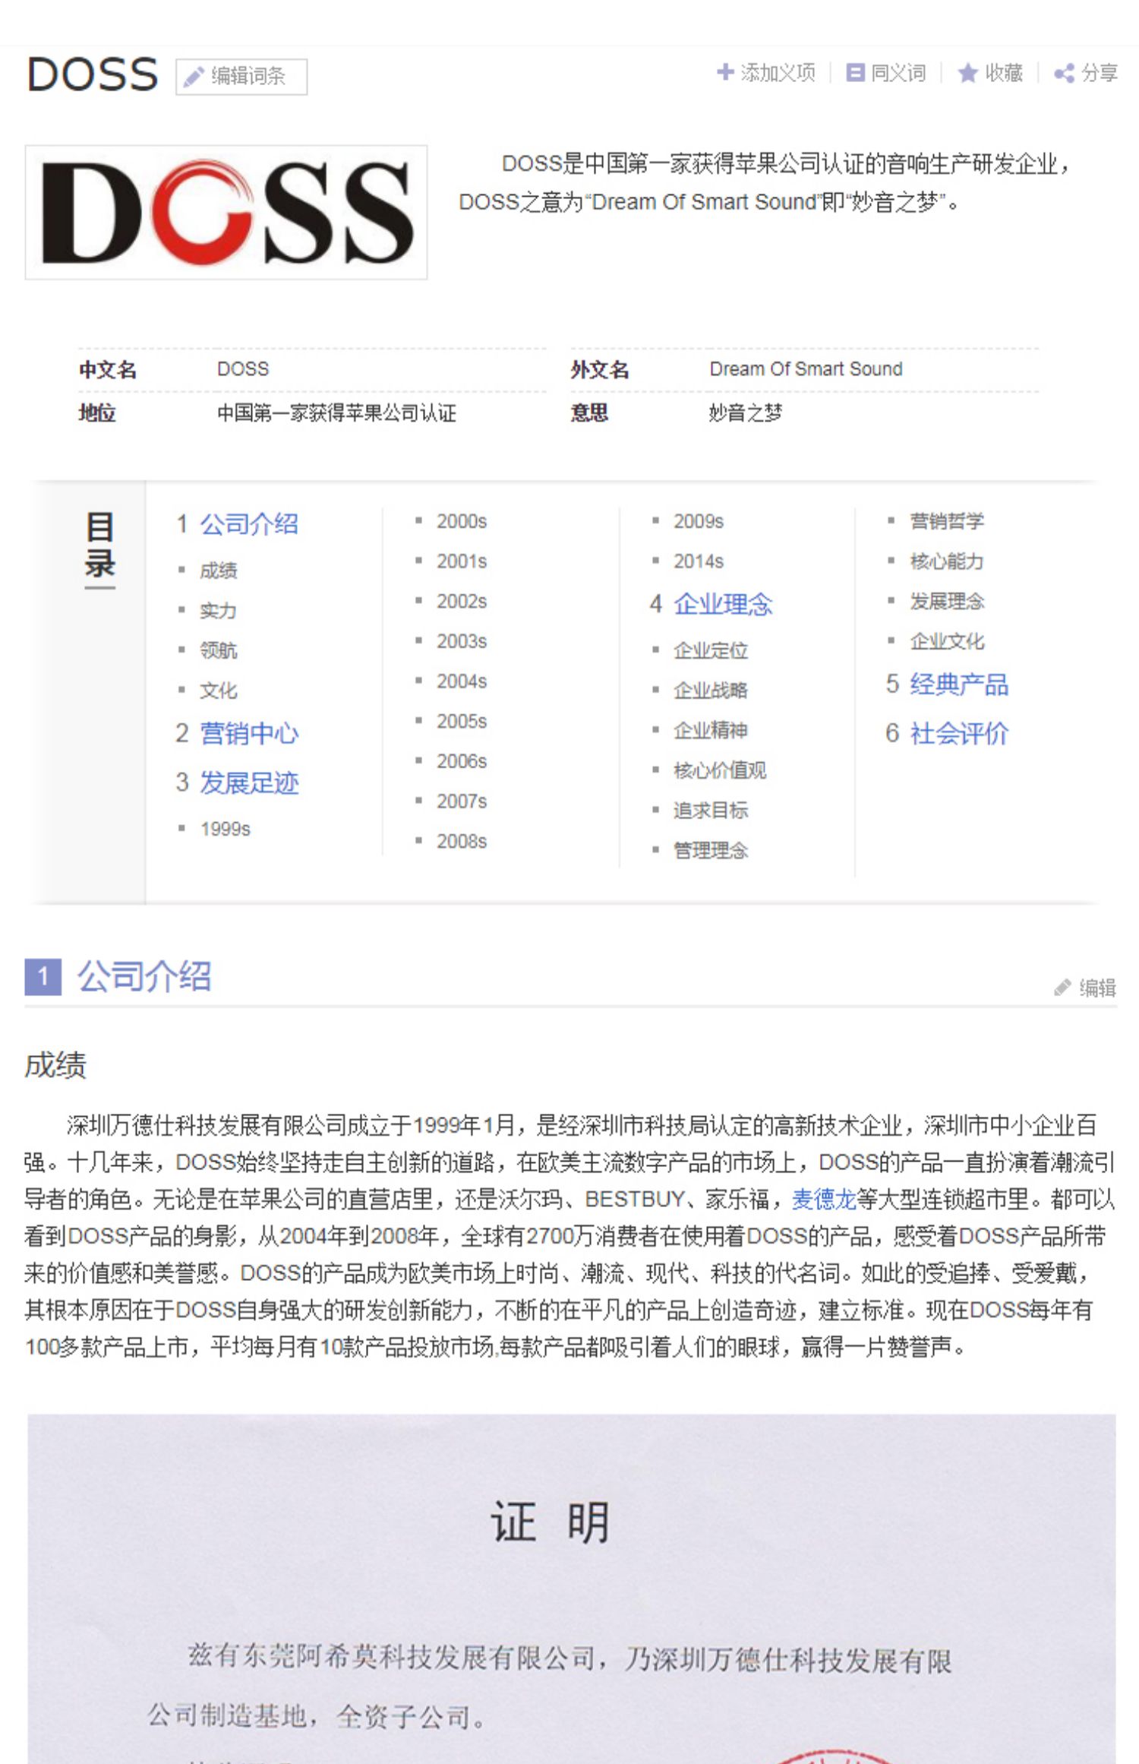This screenshot has width=1139, height=1764.
Task: Open the 同义词 link
Action: click(x=886, y=72)
